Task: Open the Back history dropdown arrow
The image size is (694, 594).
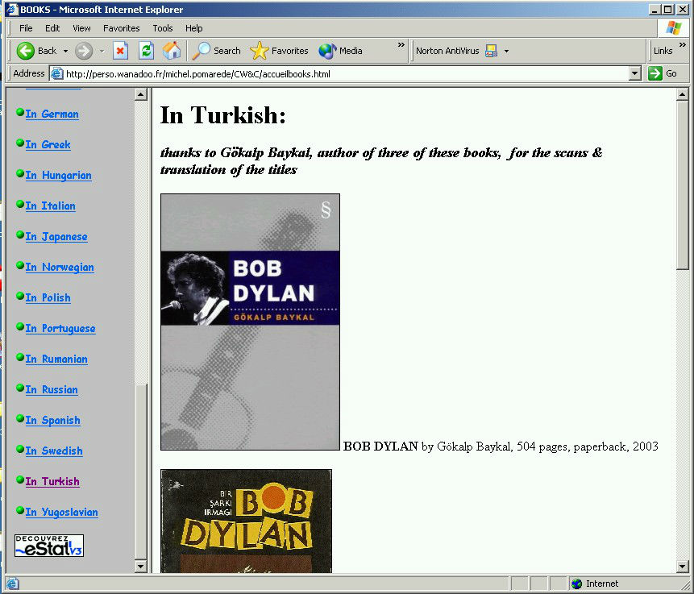Action: point(65,52)
